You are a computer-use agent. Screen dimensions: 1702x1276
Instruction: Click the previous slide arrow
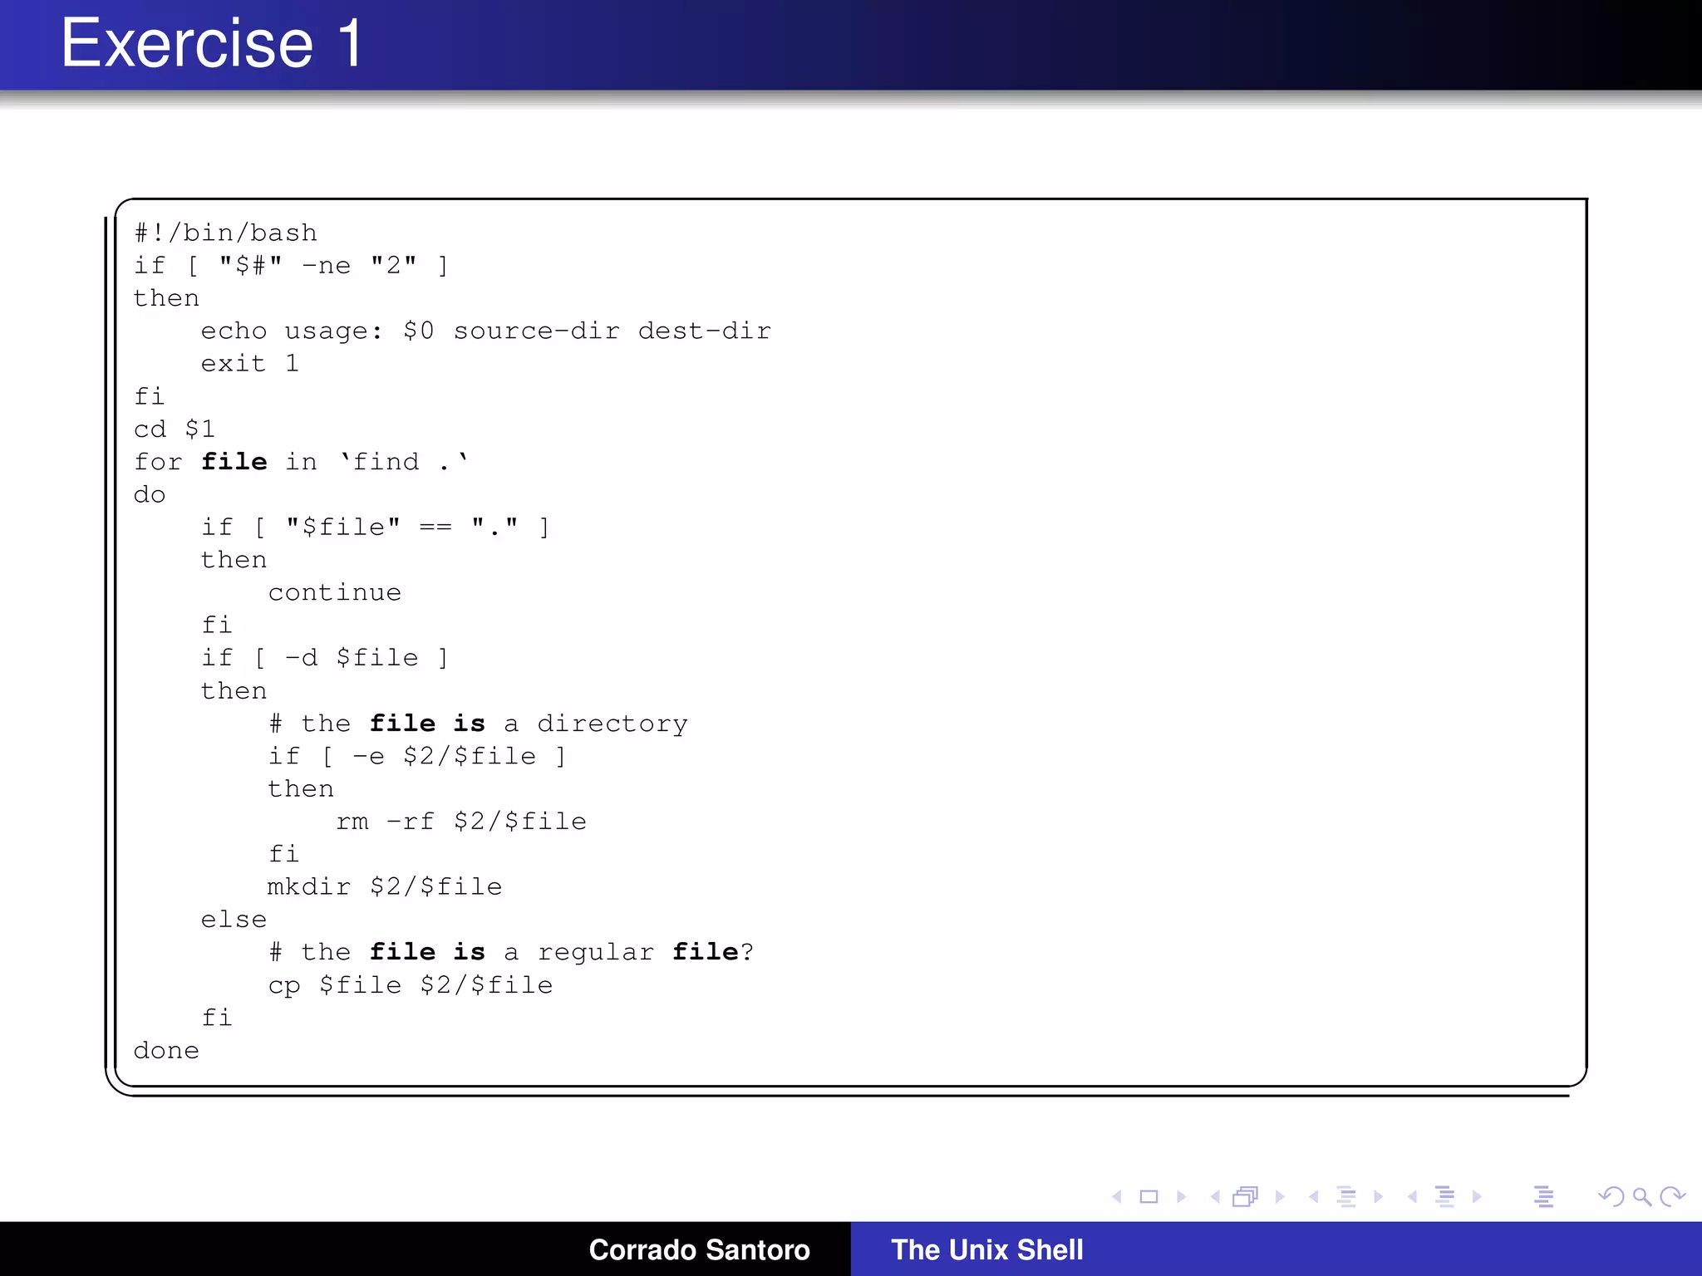point(1117,1196)
